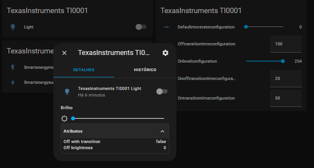Click the Defaultmoverateconfiguration label
The width and height of the screenshot is (314, 168).
tap(206, 27)
